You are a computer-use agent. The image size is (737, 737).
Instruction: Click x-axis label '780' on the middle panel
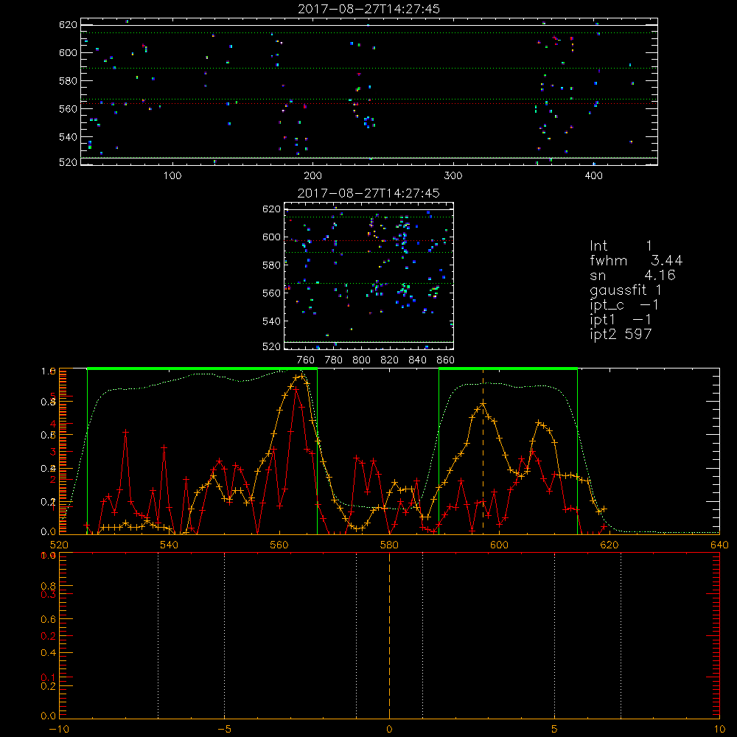334,360
